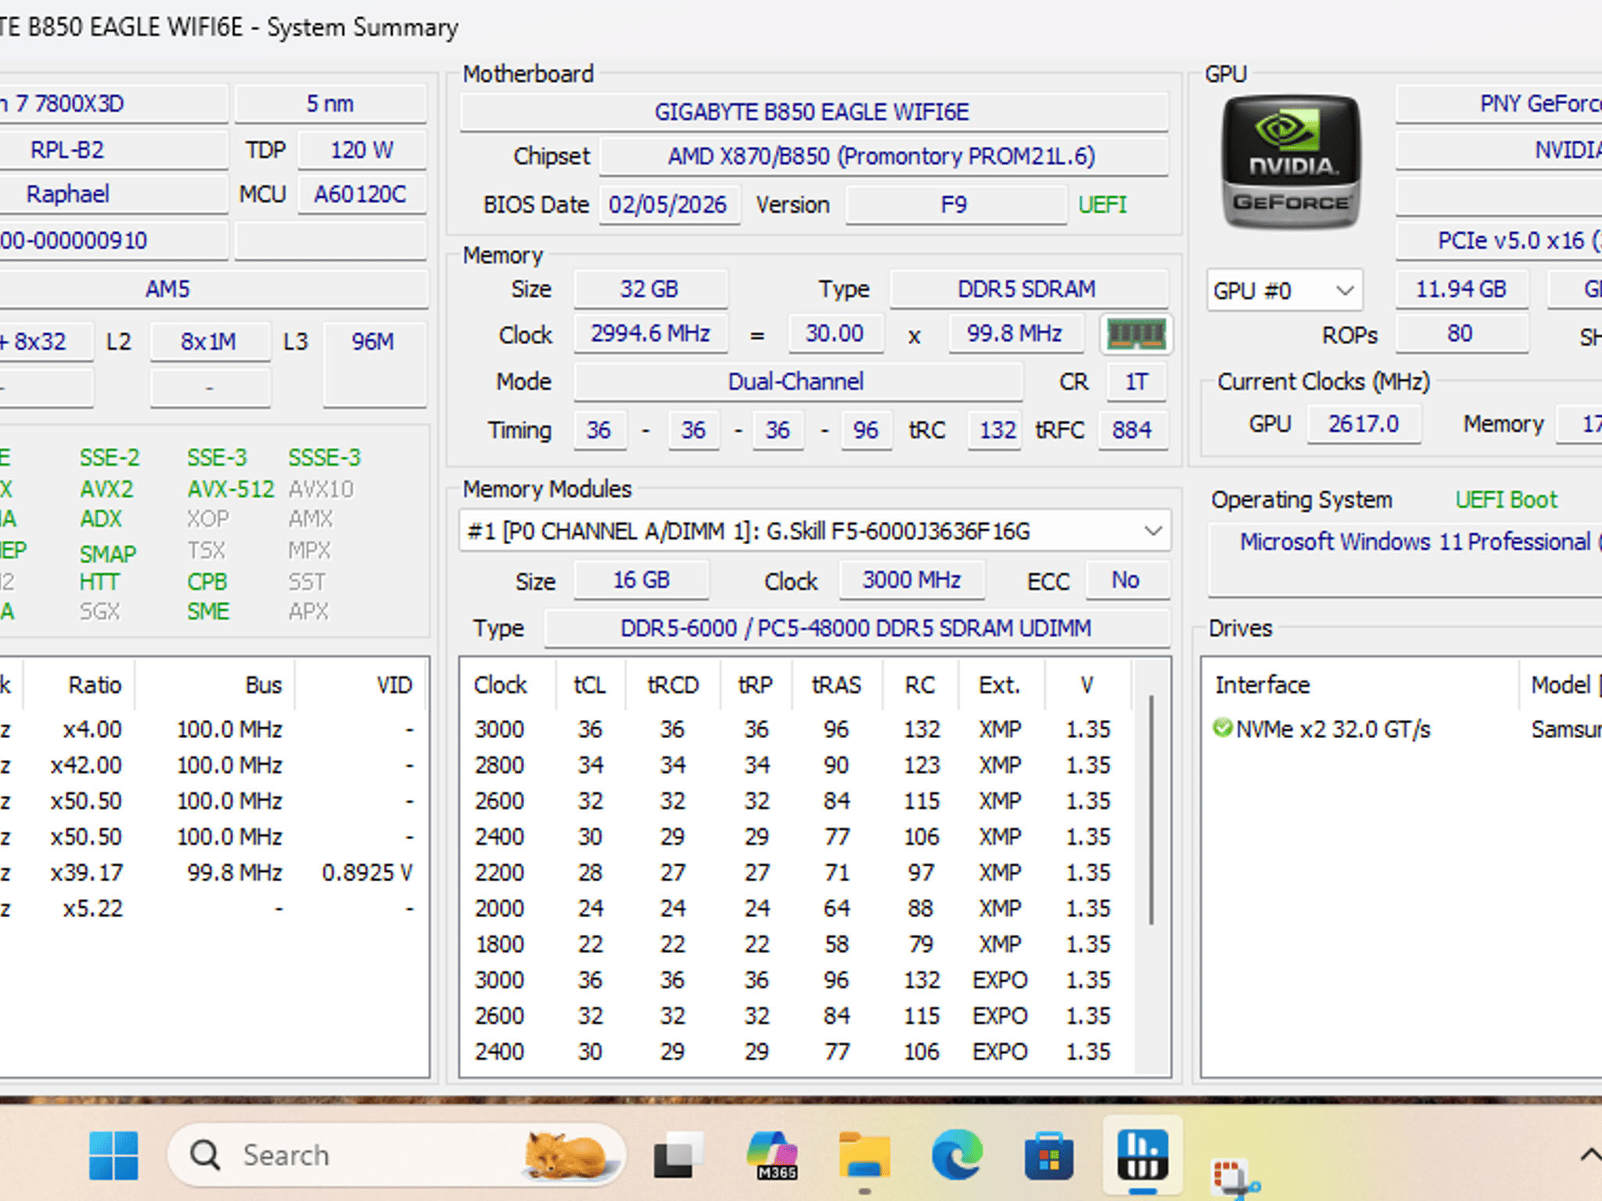Launch Microsoft 365 Copilot from taskbar
The width and height of the screenshot is (1602, 1201).
coord(773,1155)
